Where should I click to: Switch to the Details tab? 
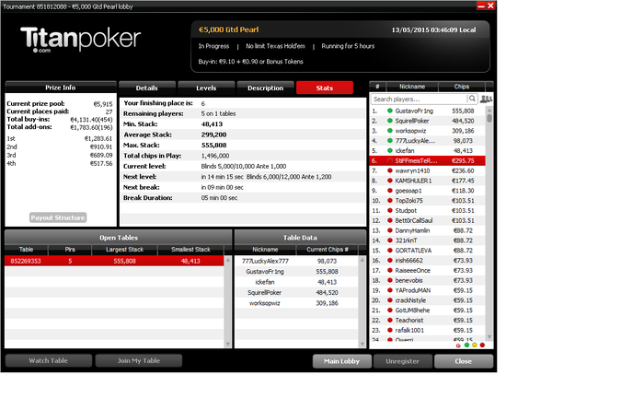click(x=146, y=88)
